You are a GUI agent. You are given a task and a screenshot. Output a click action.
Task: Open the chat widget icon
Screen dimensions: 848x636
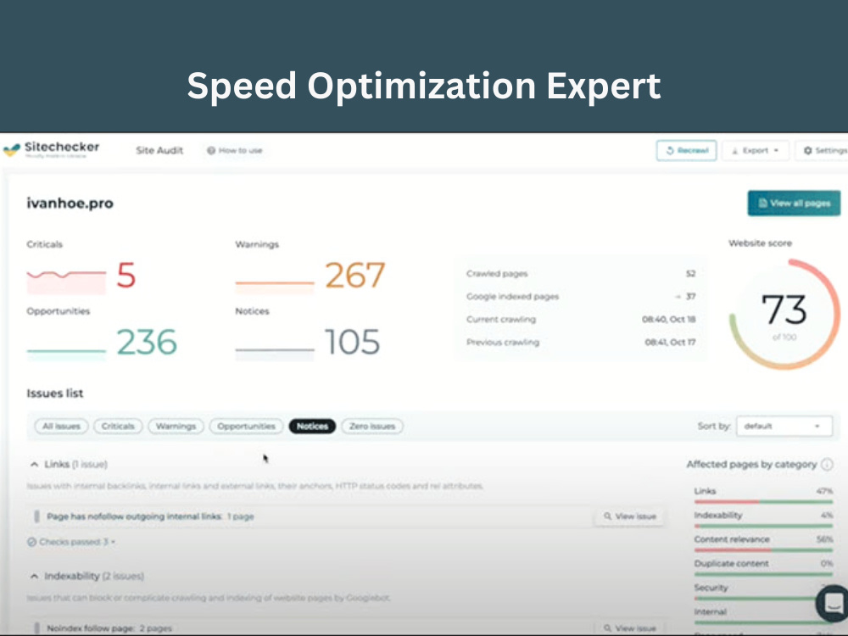[x=834, y=602]
